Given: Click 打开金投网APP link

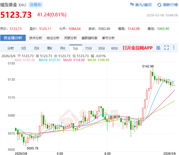Looking at the screenshot, I should point(138,48).
